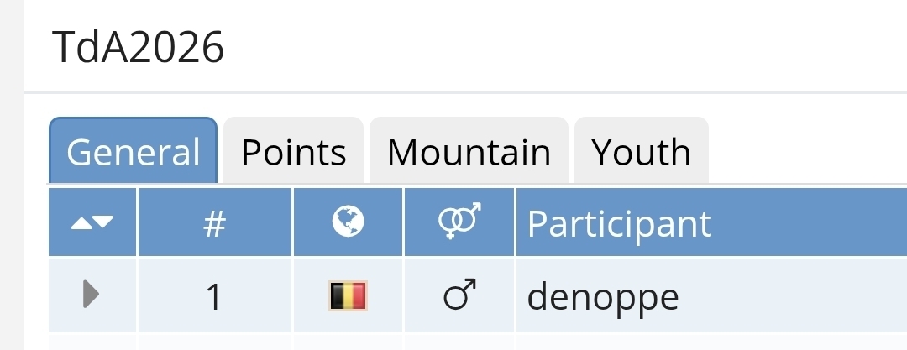The width and height of the screenshot is (907, 350).
Task: Switch to the General tab
Action: (133, 152)
